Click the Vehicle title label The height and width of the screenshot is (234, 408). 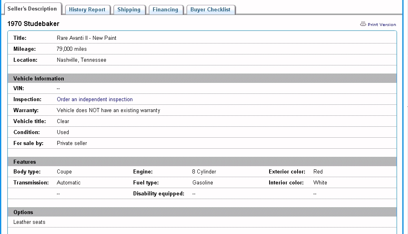point(30,121)
